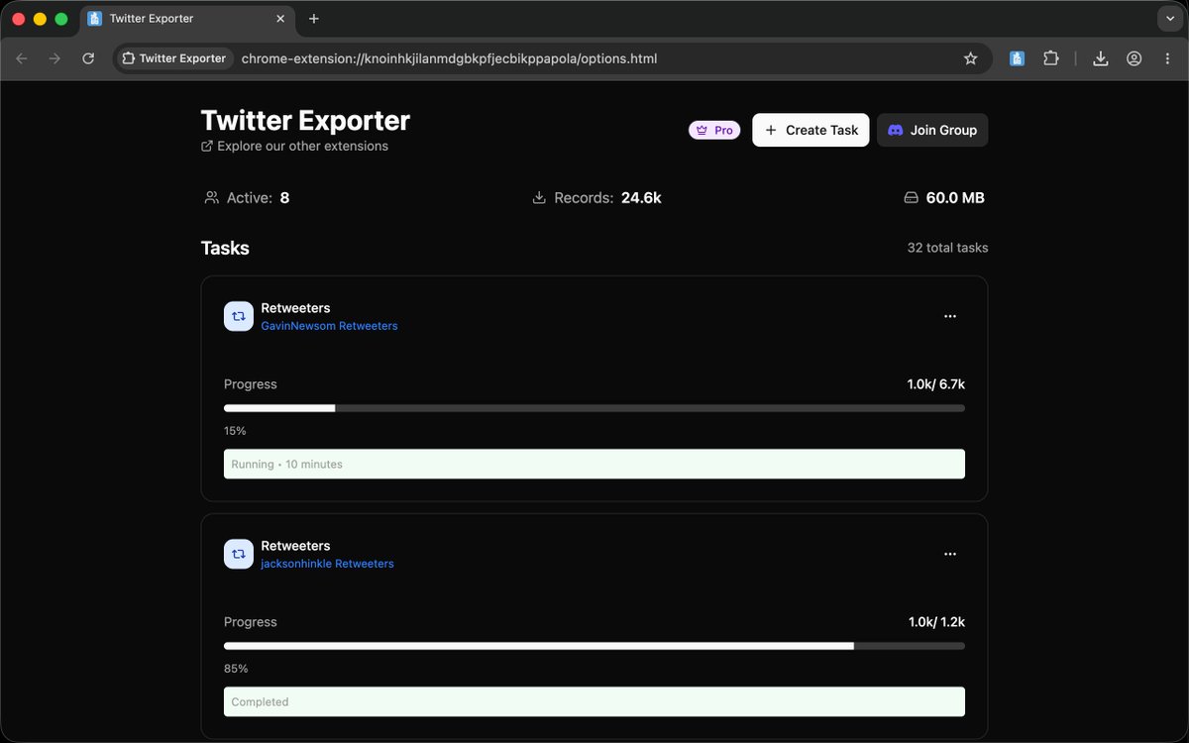Open the Extensions puzzle icon

(1051, 58)
